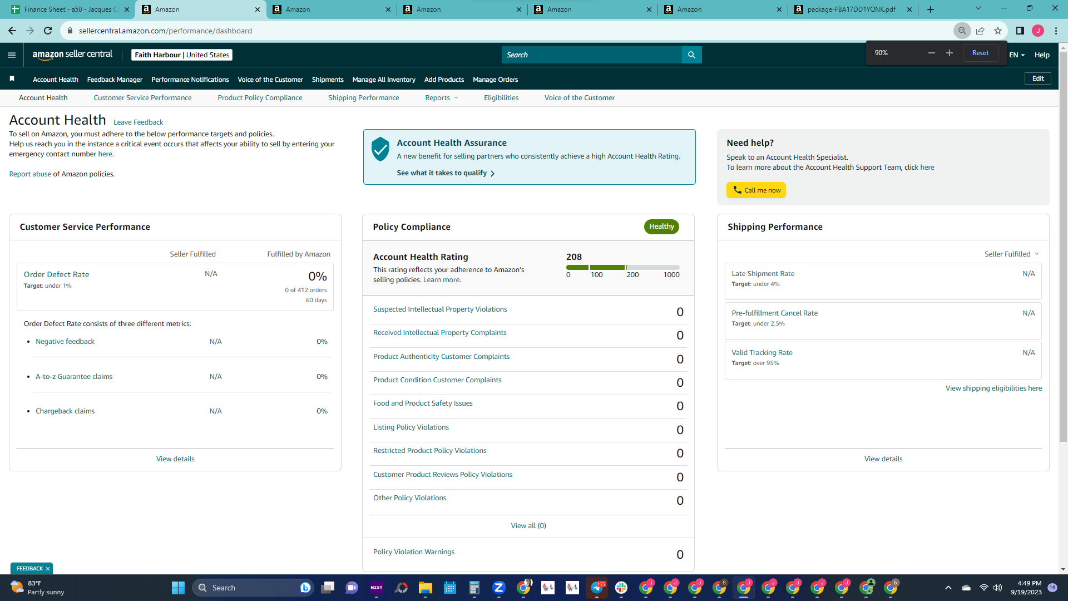Open the Chrome tab search dropdown arrow

point(978,8)
